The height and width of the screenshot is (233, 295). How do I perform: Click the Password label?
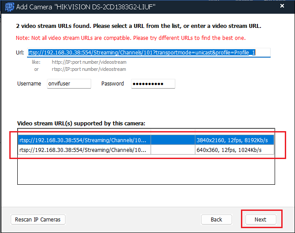click(x=113, y=84)
